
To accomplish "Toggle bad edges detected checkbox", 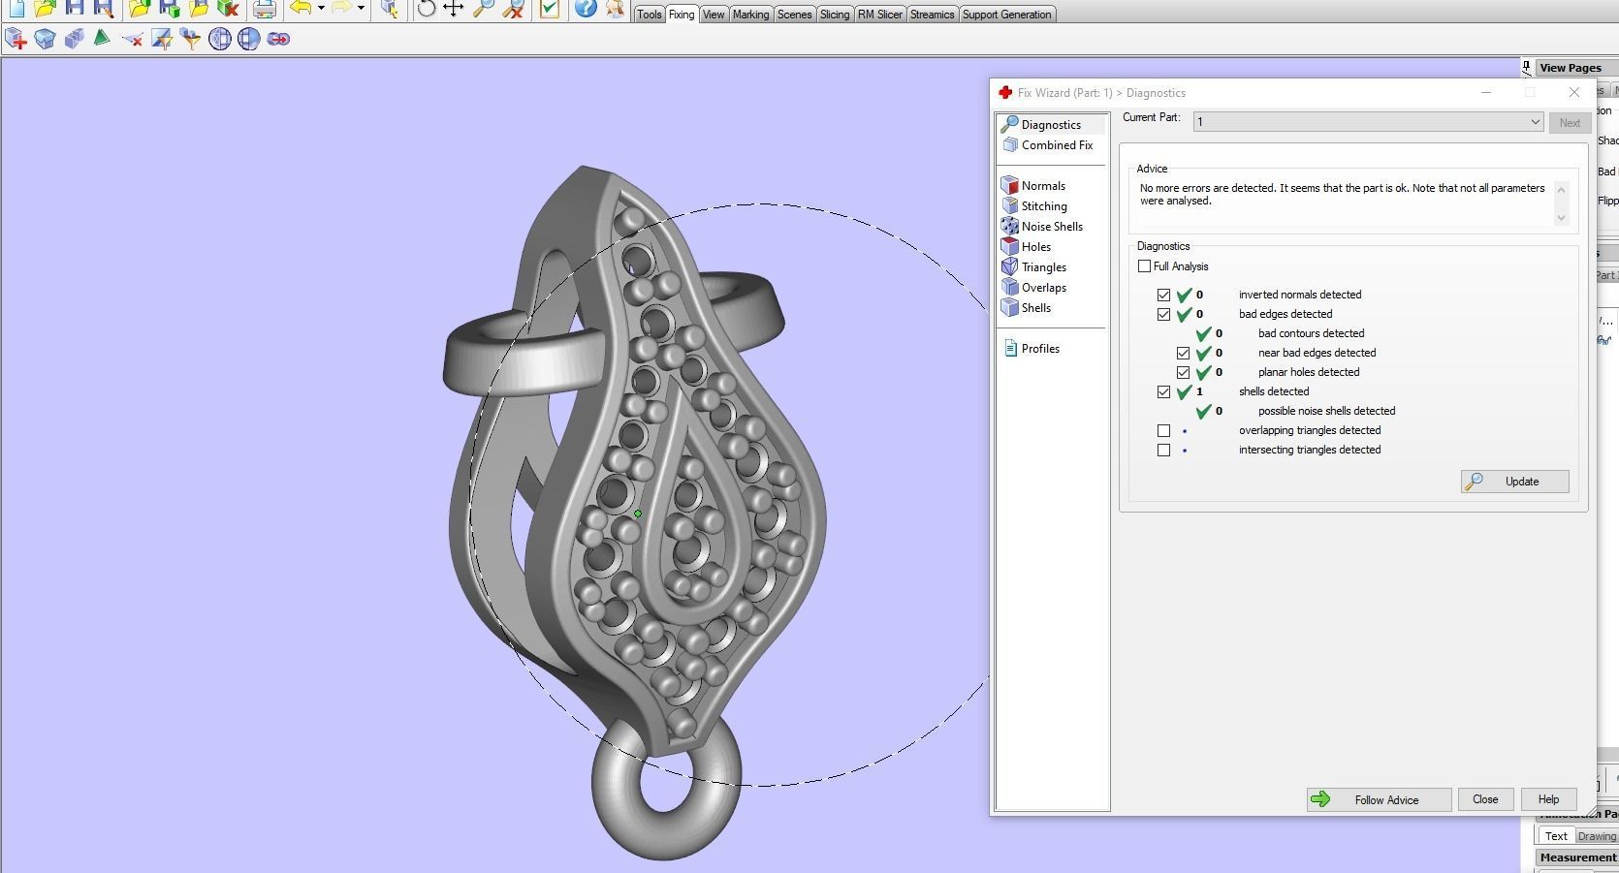I will (x=1164, y=314).
